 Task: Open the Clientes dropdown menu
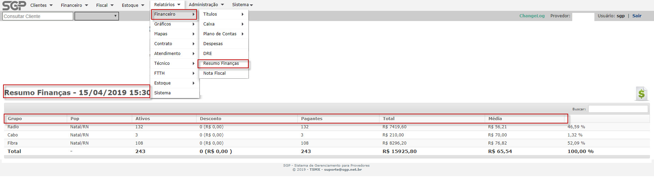[41, 5]
